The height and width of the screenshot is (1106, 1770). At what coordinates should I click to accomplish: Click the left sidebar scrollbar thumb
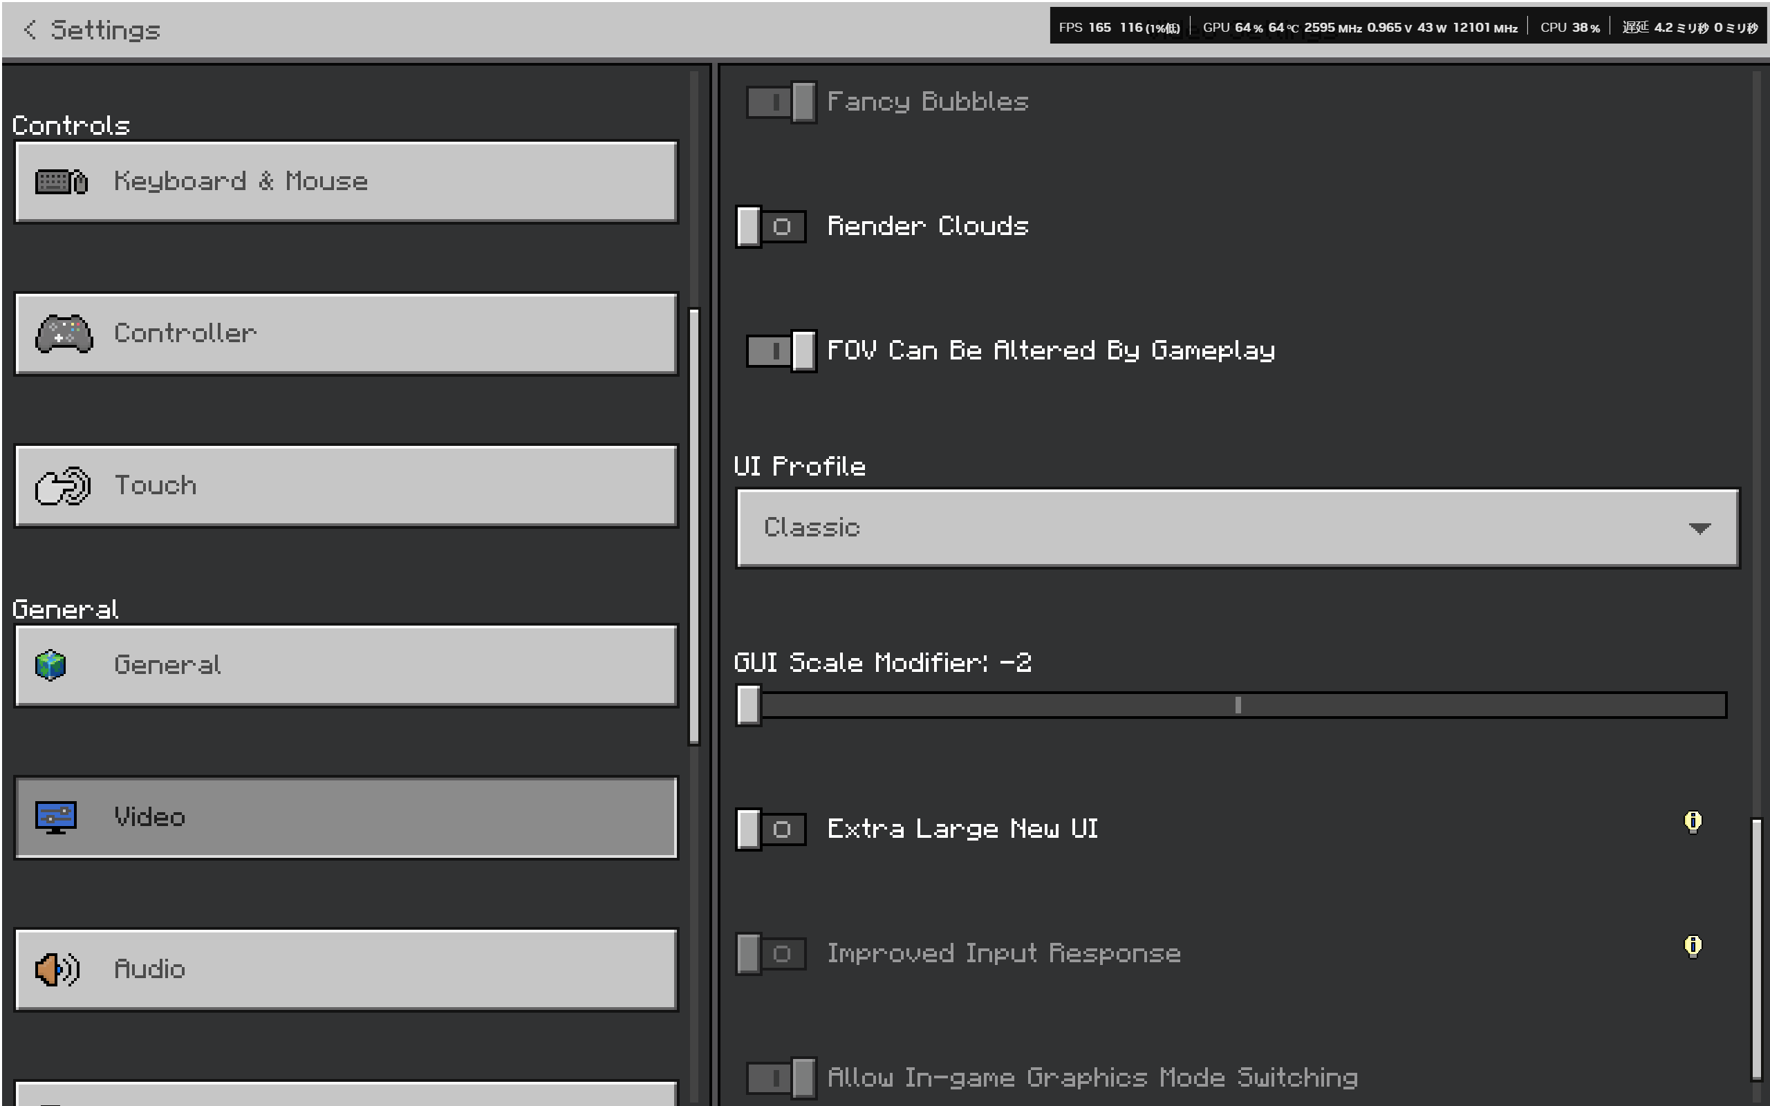(694, 527)
